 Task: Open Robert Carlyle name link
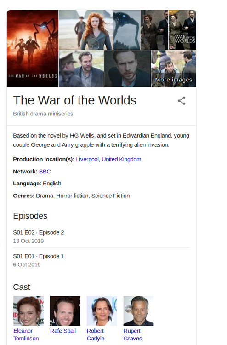[96, 335]
